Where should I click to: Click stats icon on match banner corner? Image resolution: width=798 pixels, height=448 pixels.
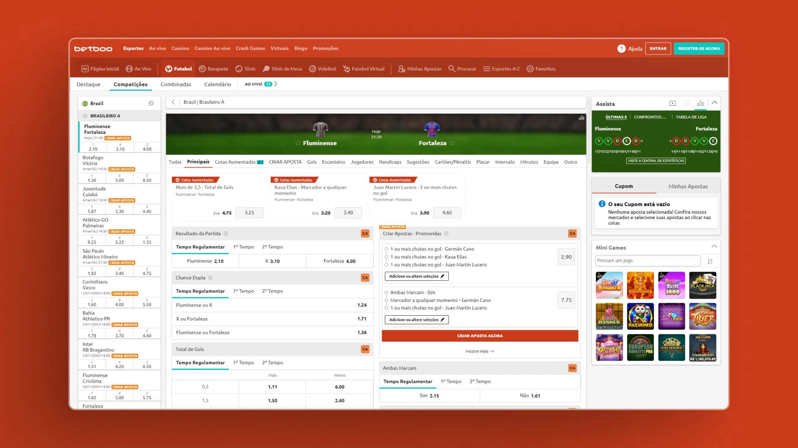(x=581, y=118)
